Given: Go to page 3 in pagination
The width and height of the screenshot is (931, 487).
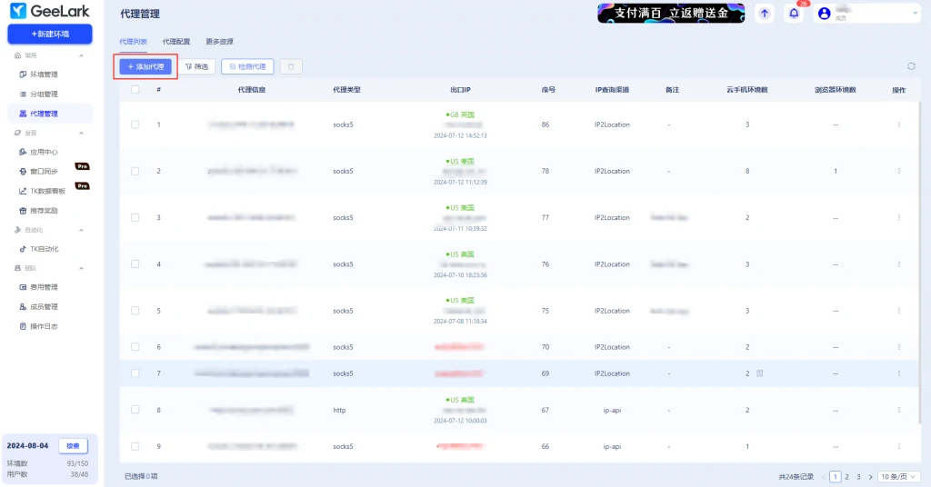Looking at the screenshot, I should [x=858, y=477].
